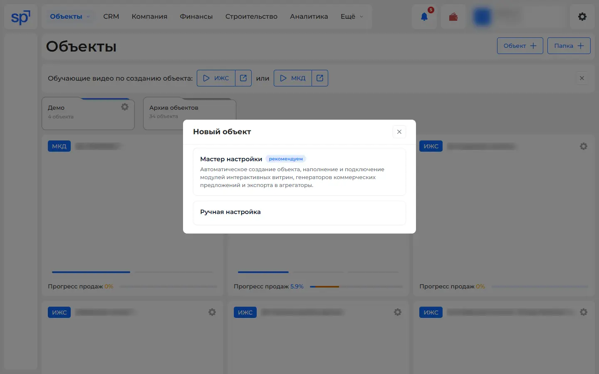Click the blurred user avatar
Screen dimensions: 599x374
483,17
